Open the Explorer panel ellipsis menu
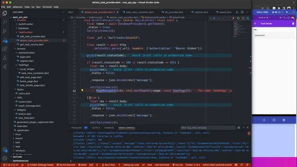The height and width of the screenshot is (167, 297). 63,12
